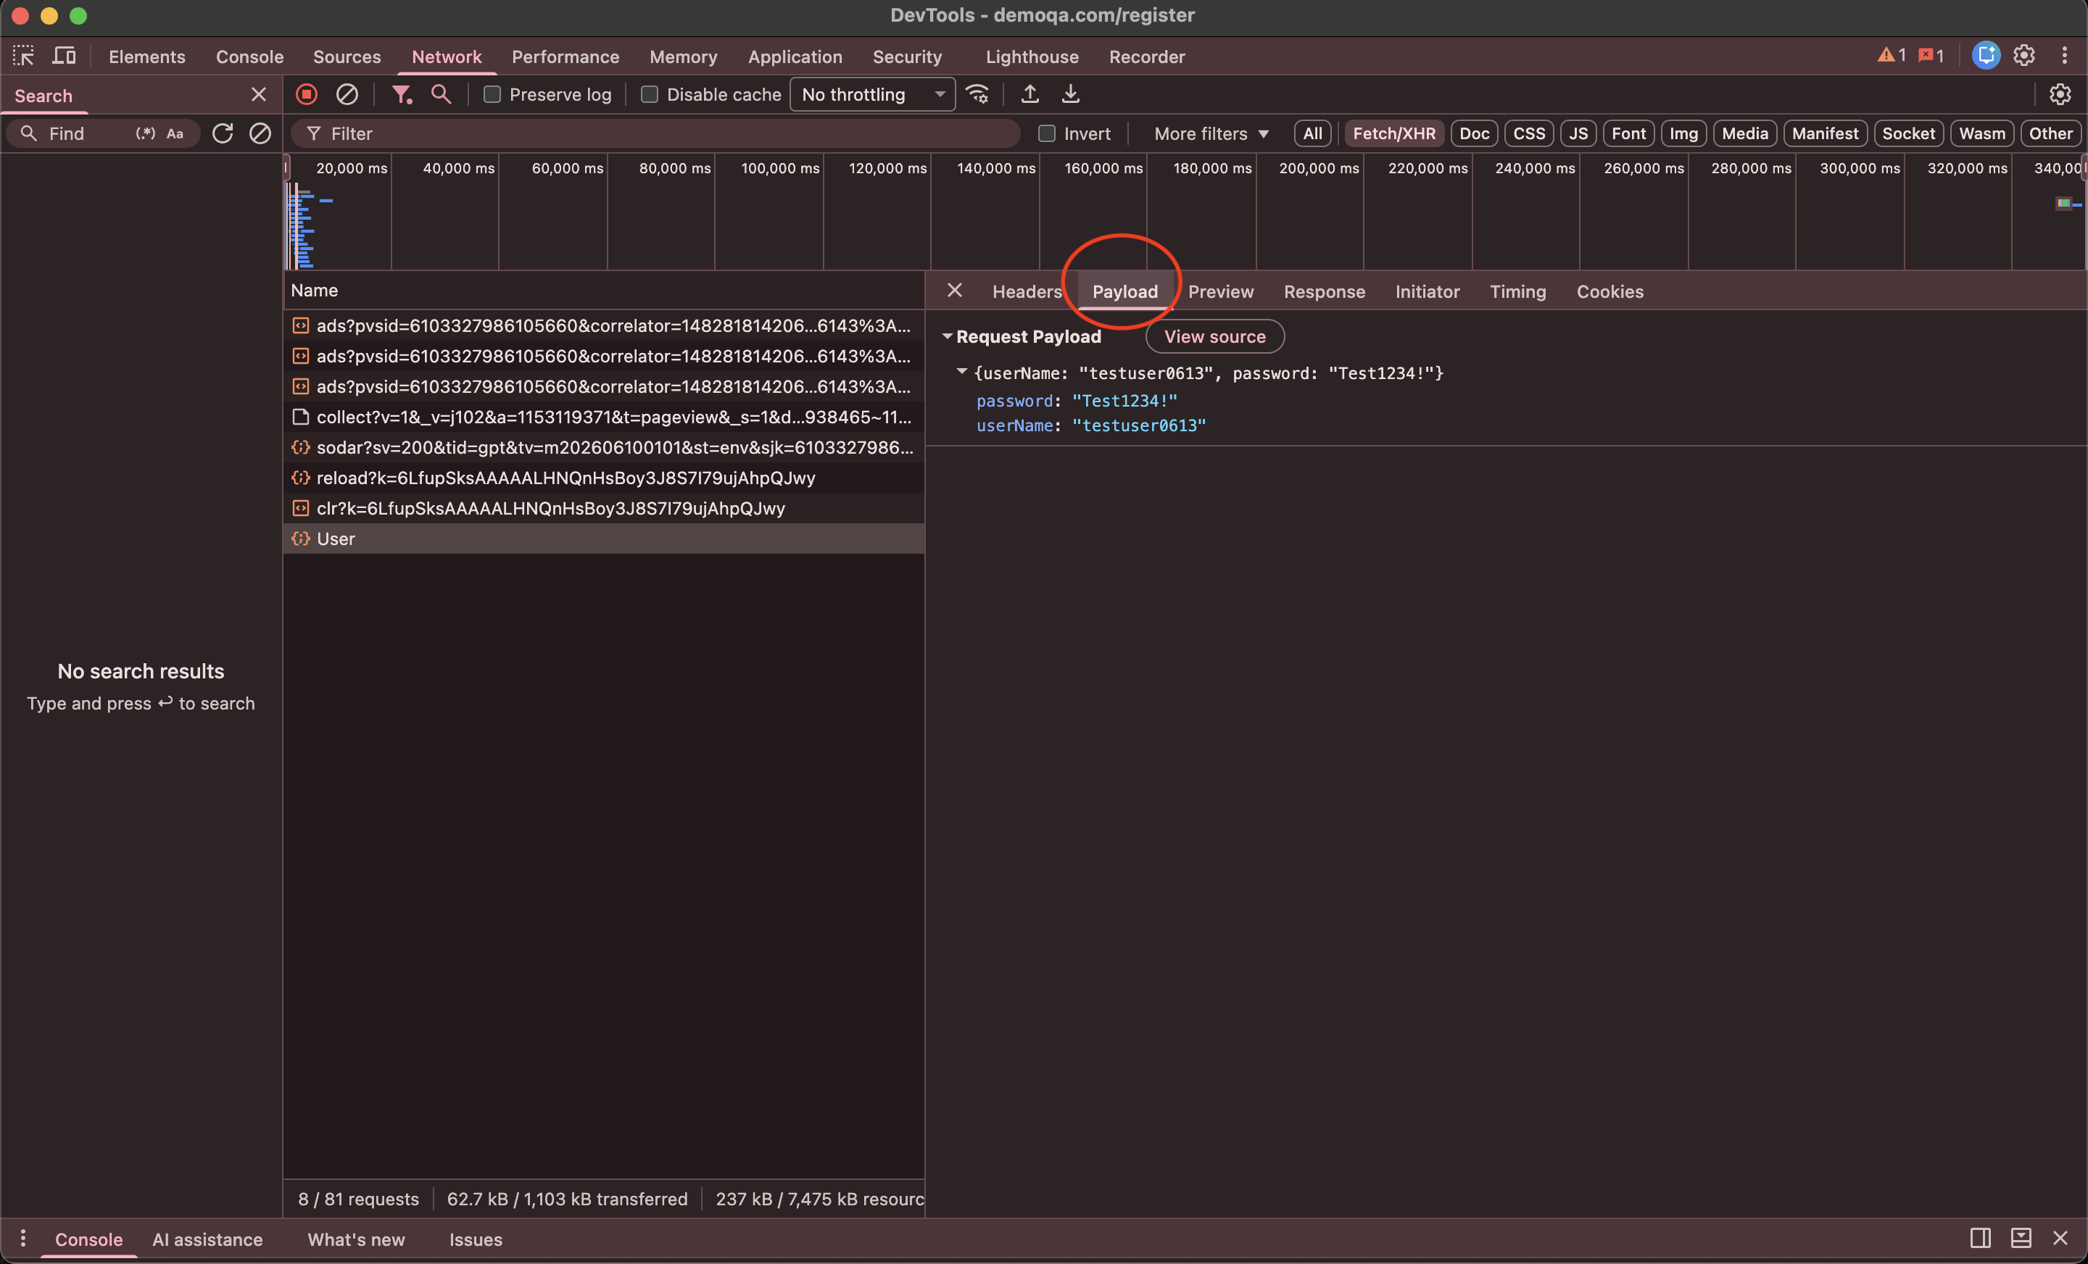Switch to the Elements panel
Image resolution: width=2088 pixels, height=1264 pixels.
point(146,56)
